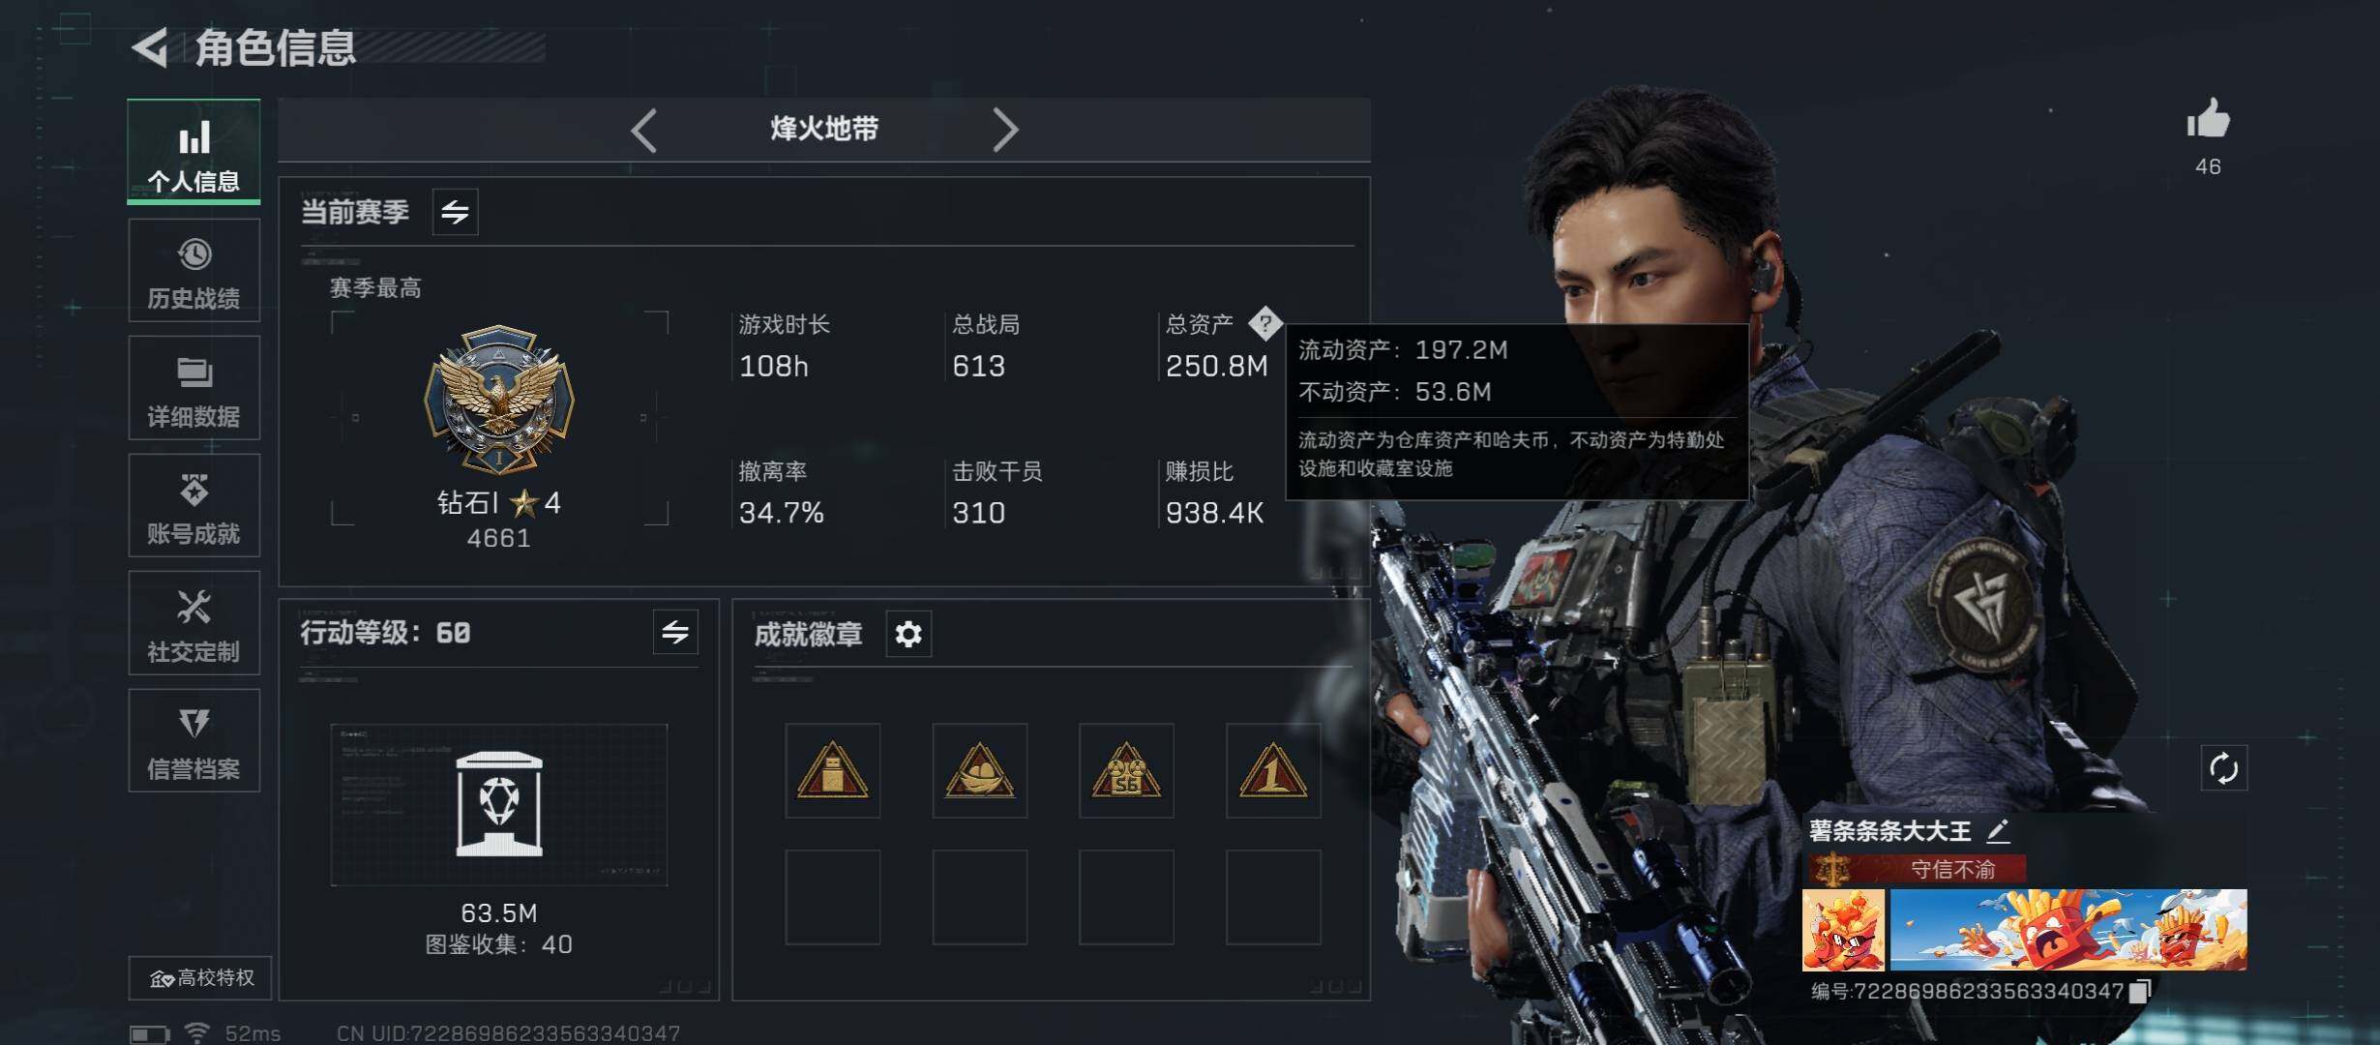Tap the thumbs-up like icon
The image size is (2380, 1045).
tap(2208, 120)
